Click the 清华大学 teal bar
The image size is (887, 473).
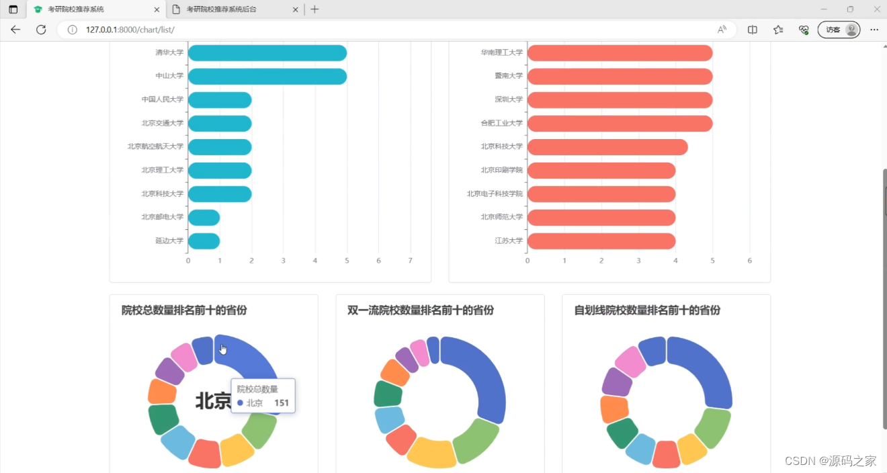click(267, 53)
